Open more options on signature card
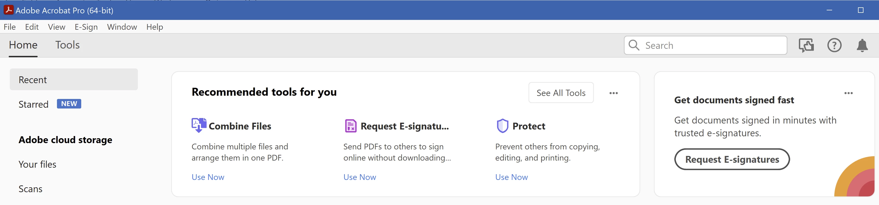Viewport: 879px width, 205px height. (x=848, y=93)
